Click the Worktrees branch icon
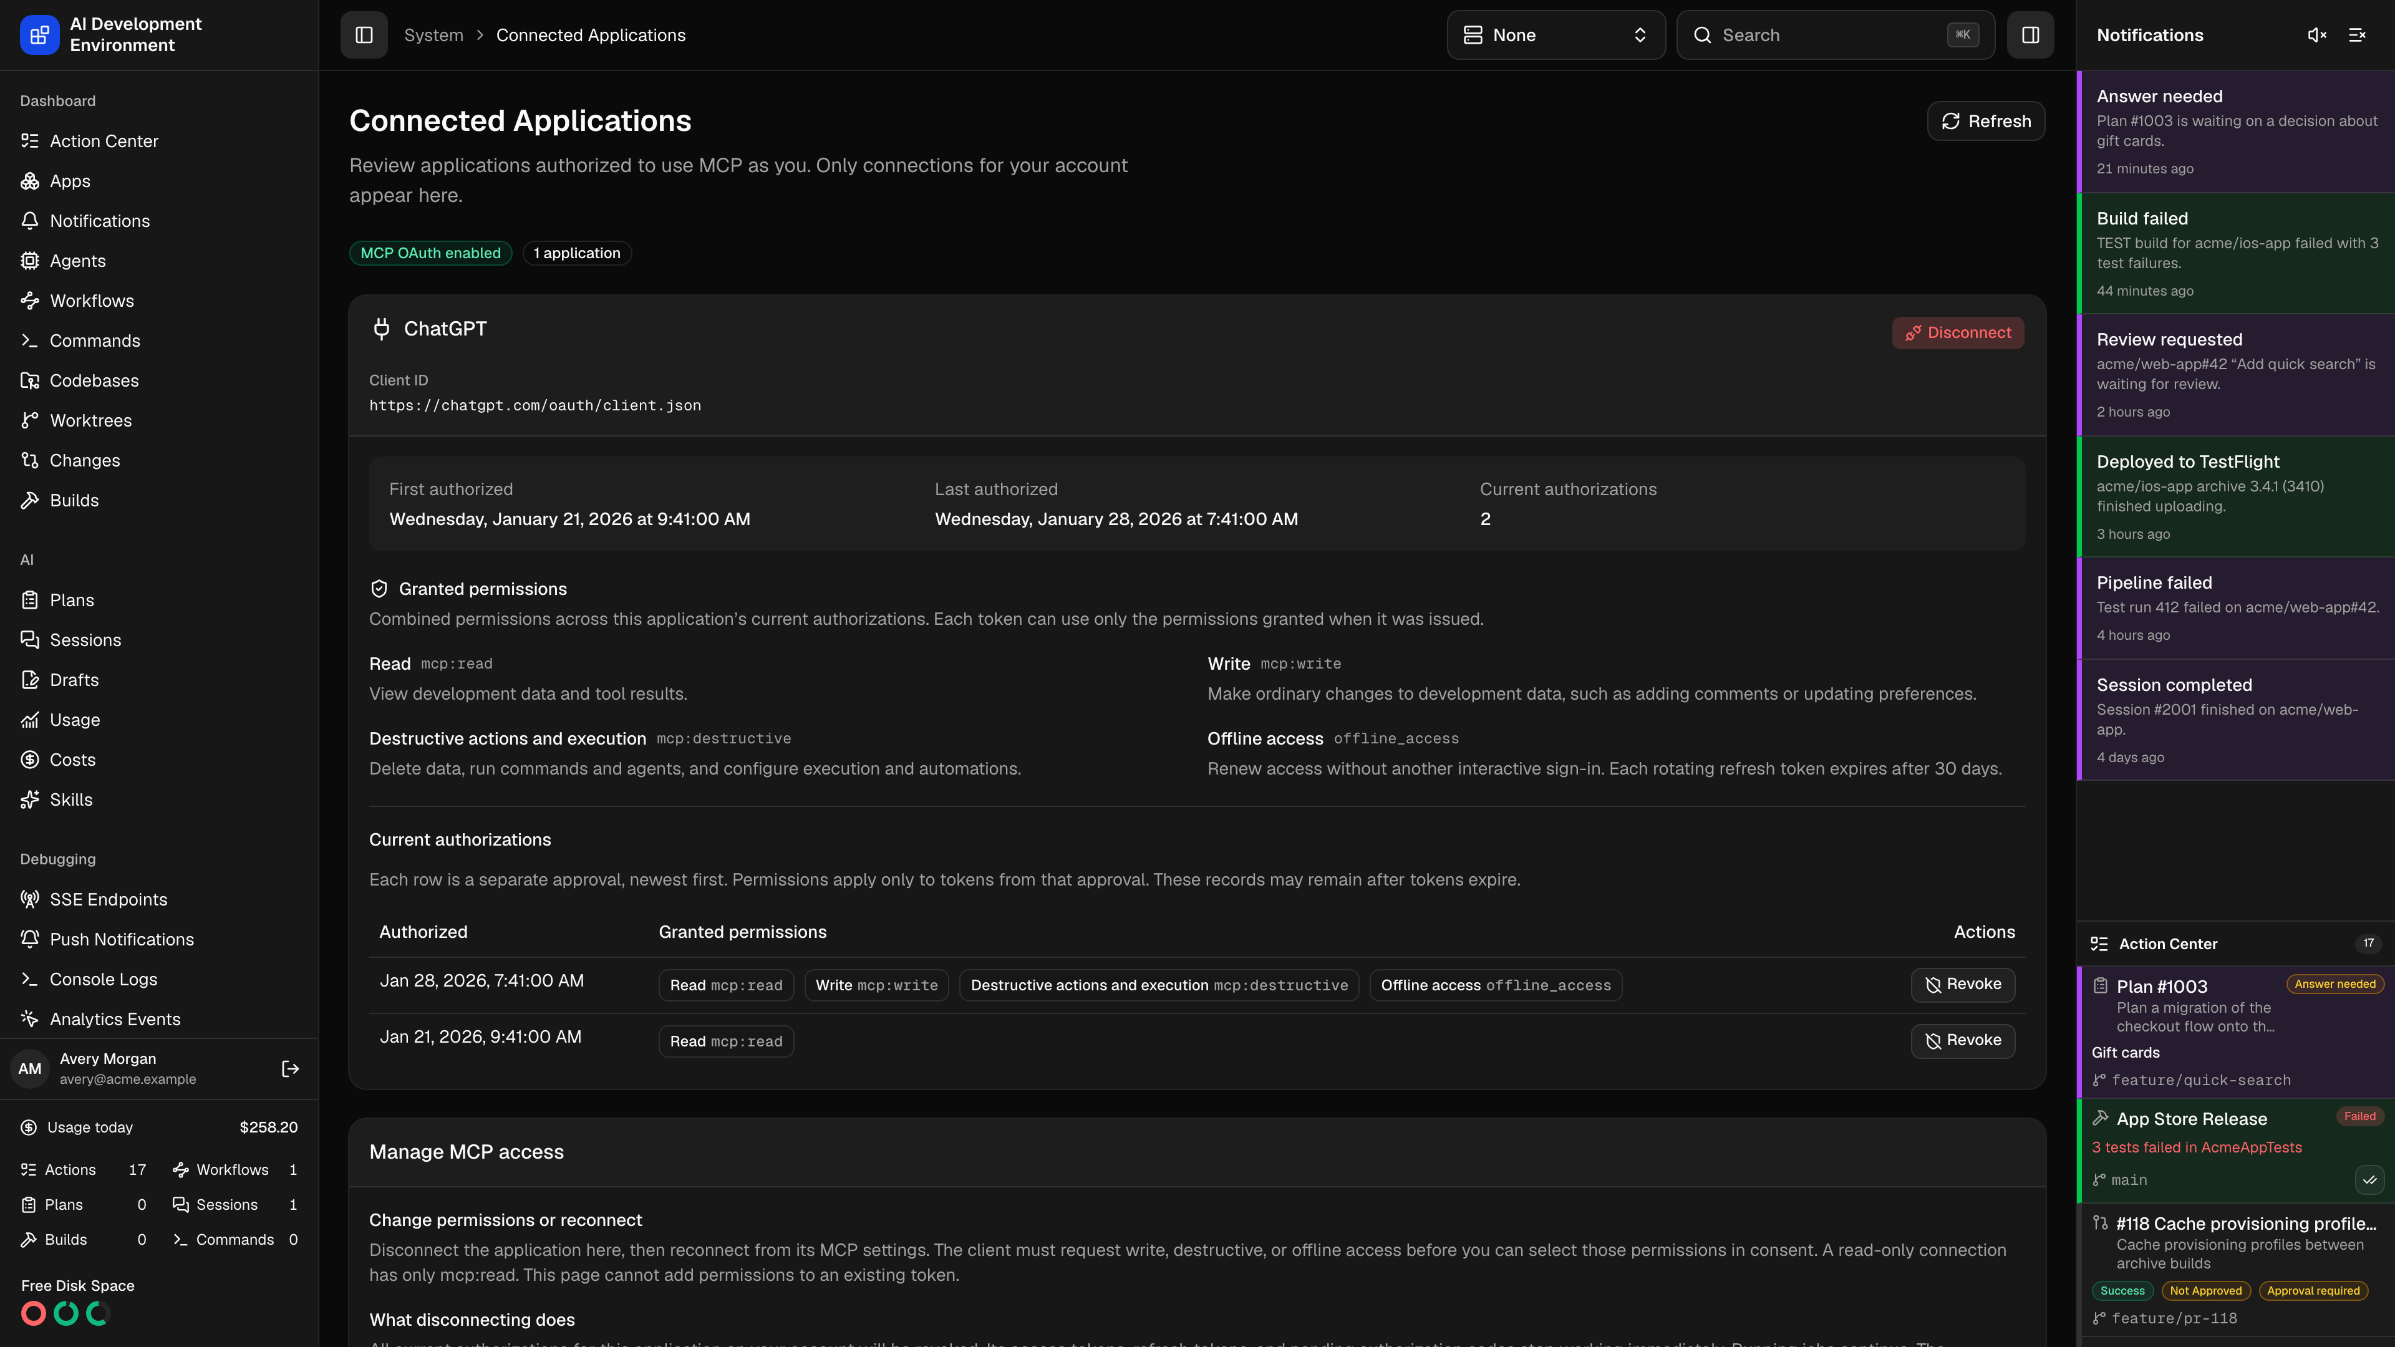 point(30,421)
